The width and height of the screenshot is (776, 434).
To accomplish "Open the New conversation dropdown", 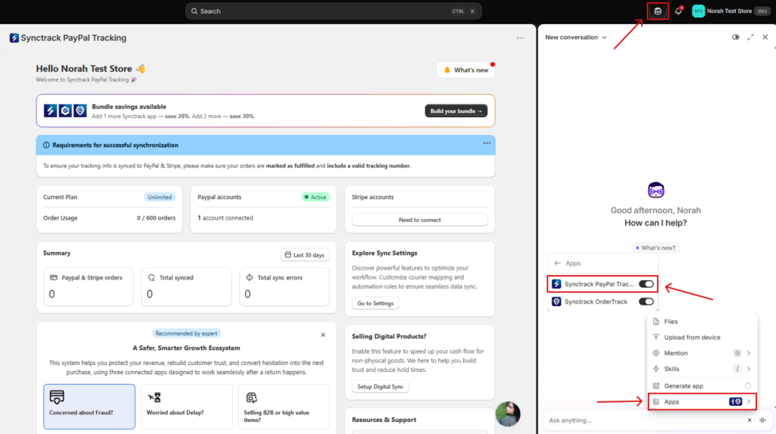I will tap(576, 37).
